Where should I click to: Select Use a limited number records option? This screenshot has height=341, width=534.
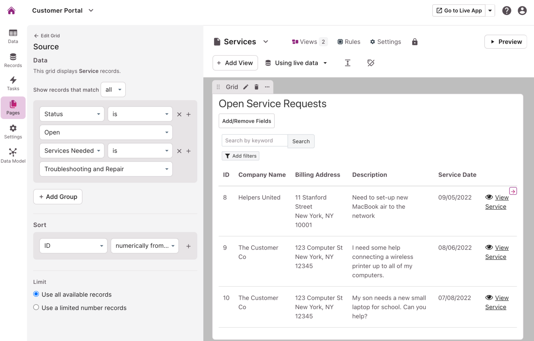pos(36,307)
